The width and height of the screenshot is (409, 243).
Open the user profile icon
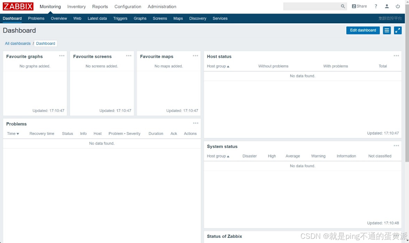pyautogui.click(x=387, y=6)
